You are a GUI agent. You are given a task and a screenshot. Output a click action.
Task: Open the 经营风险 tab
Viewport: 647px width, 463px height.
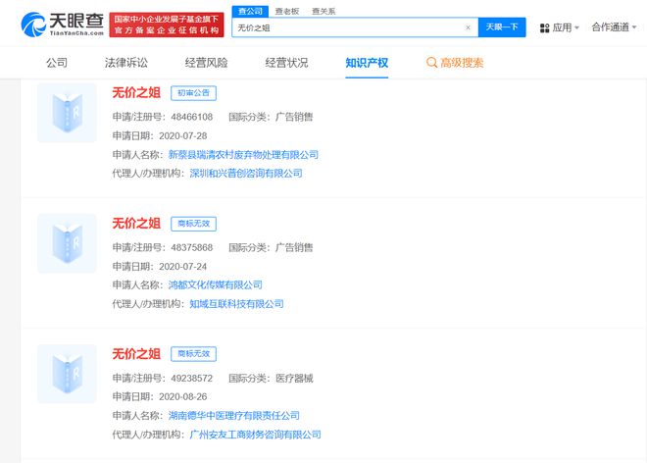point(206,63)
